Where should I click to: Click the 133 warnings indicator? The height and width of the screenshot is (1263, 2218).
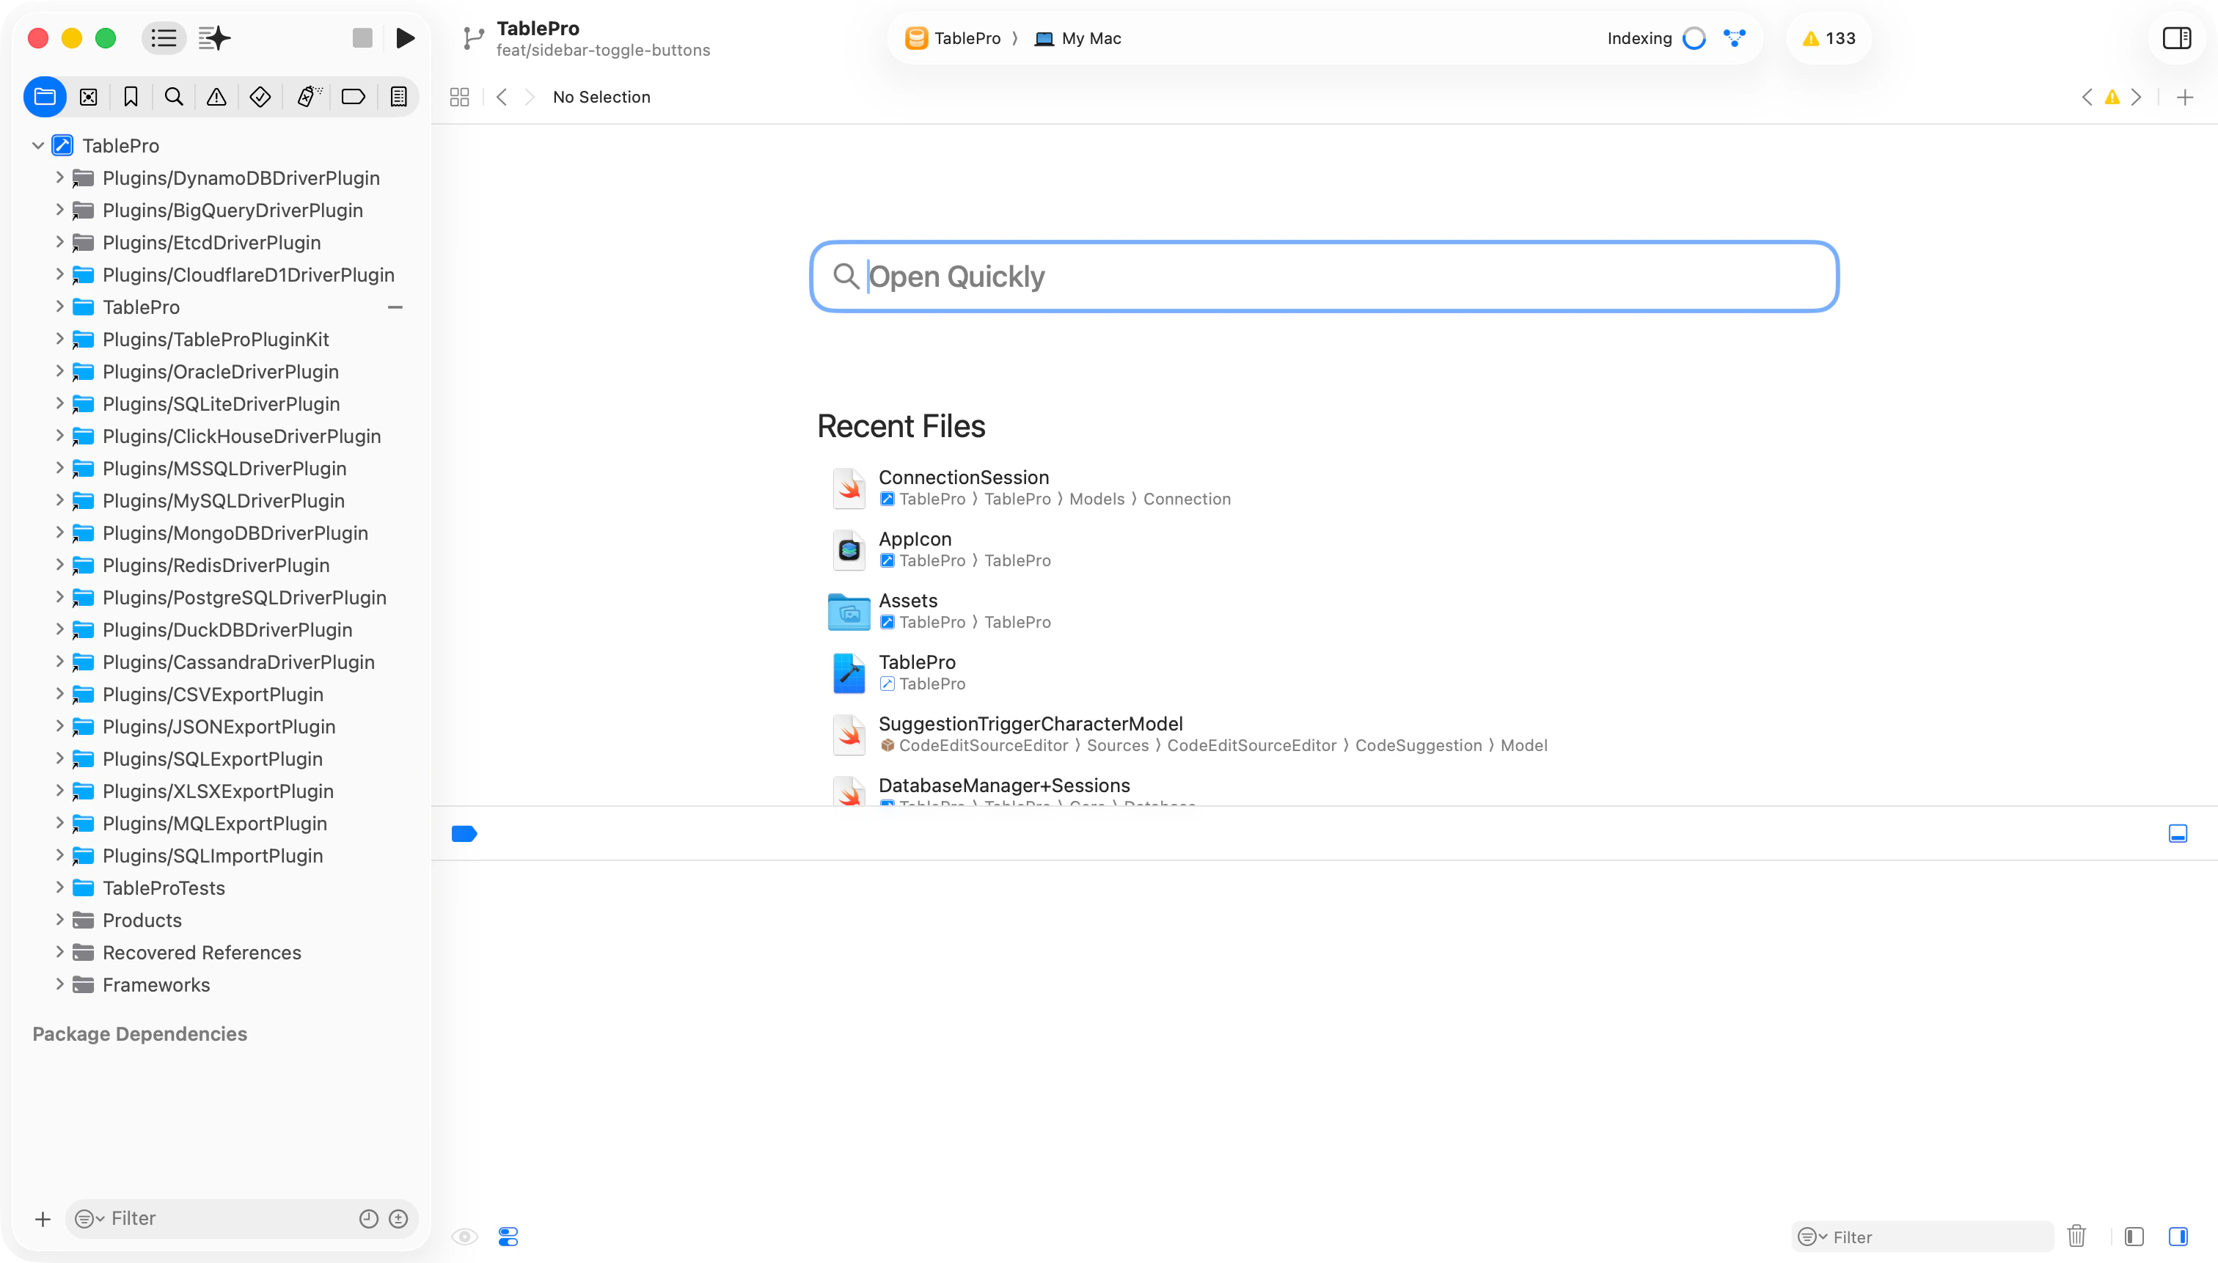pos(1829,38)
